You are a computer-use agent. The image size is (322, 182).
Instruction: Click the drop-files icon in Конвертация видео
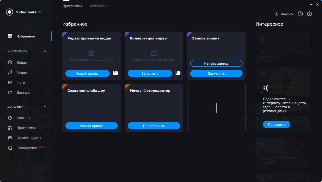154,53
